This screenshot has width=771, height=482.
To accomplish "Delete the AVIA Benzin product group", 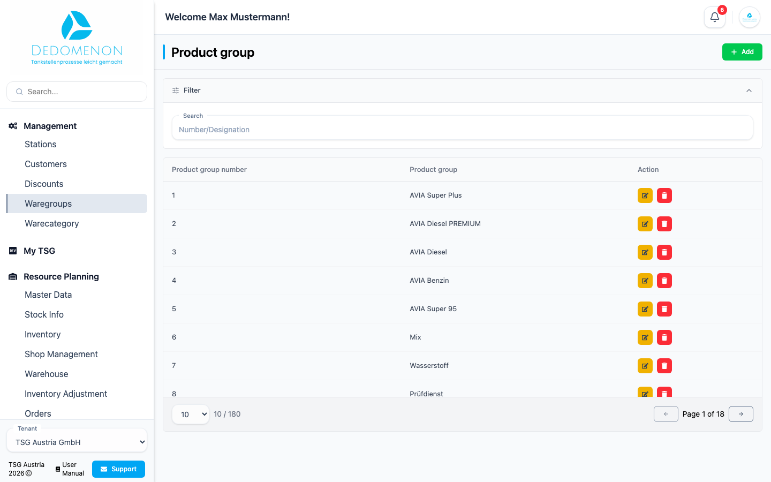I will point(664,281).
